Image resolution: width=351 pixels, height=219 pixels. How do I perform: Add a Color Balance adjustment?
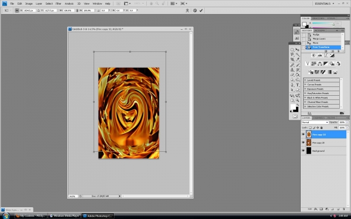tap(319, 64)
